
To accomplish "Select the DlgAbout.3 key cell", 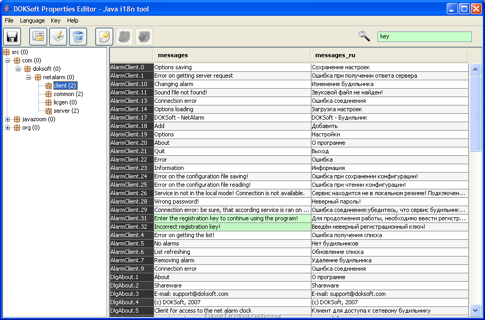I will tap(132, 294).
